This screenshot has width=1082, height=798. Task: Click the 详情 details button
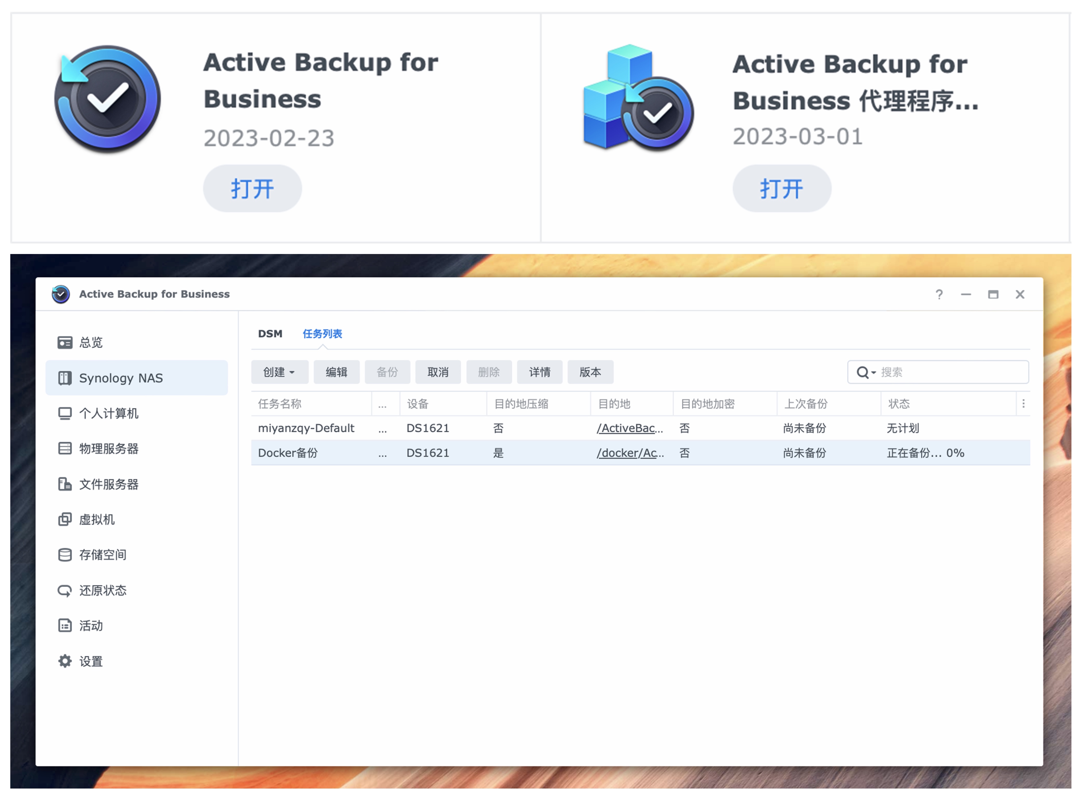click(x=540, y=372)
